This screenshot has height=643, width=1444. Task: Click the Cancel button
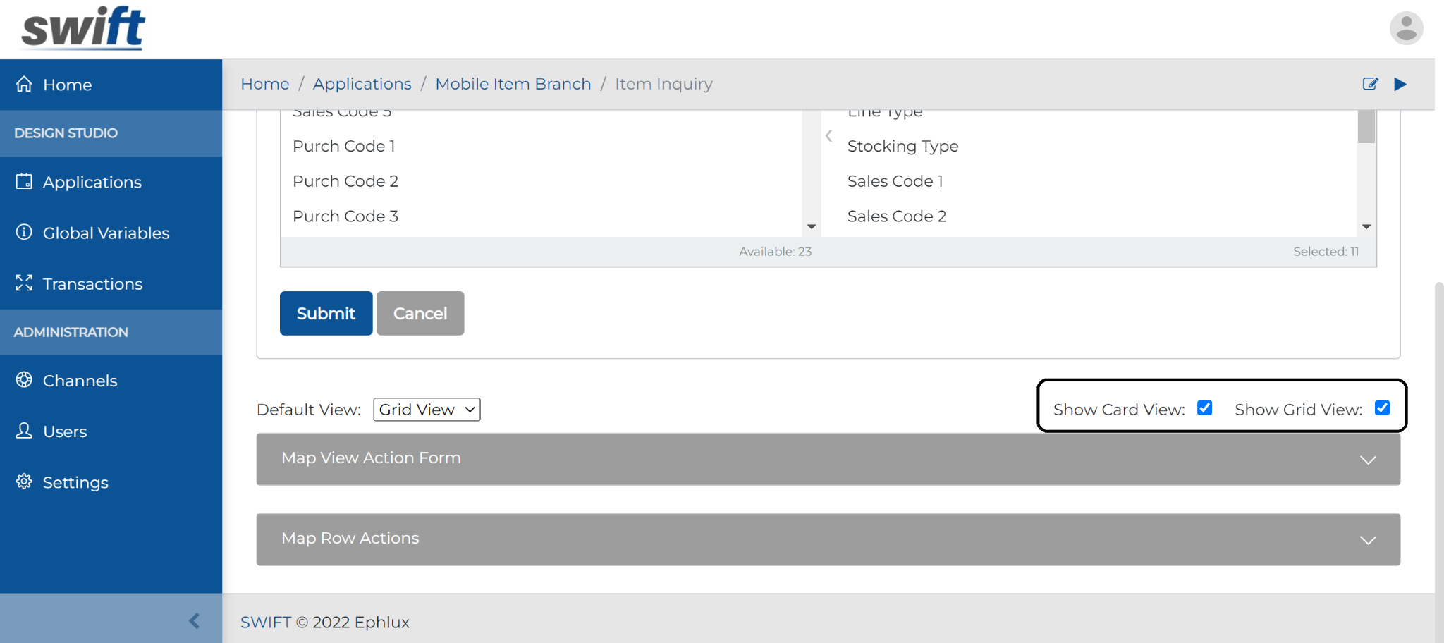pyautogui.click(x=420, y=313)
